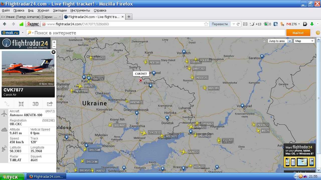Open the Flightradar24 taskbar window button
Viewport: 321px width, 180px height.
click(46, 176)
